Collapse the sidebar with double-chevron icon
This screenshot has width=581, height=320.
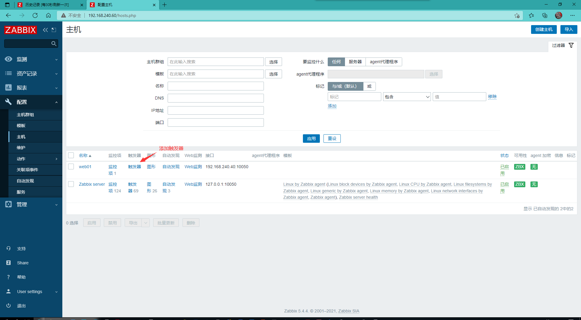coord(45,30)
